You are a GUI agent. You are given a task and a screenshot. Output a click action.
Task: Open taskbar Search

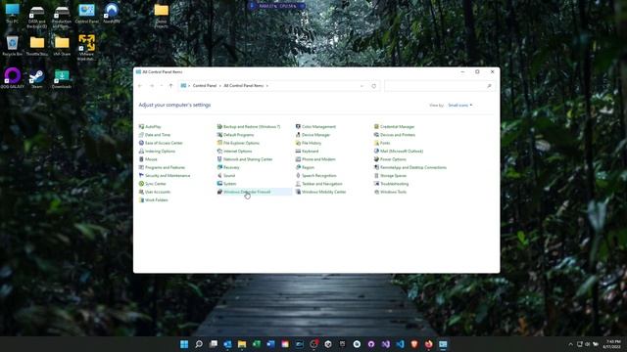[x=199, y=344]
